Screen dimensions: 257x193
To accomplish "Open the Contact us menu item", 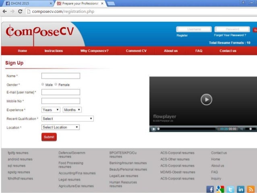I will pyautogui.click(x=228, y=51).
